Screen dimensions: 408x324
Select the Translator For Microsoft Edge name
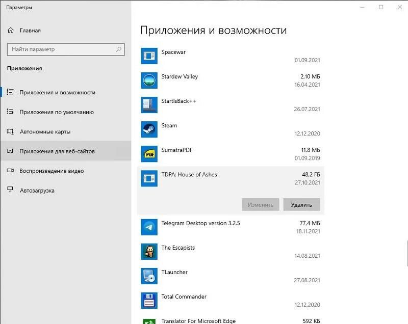198,321
